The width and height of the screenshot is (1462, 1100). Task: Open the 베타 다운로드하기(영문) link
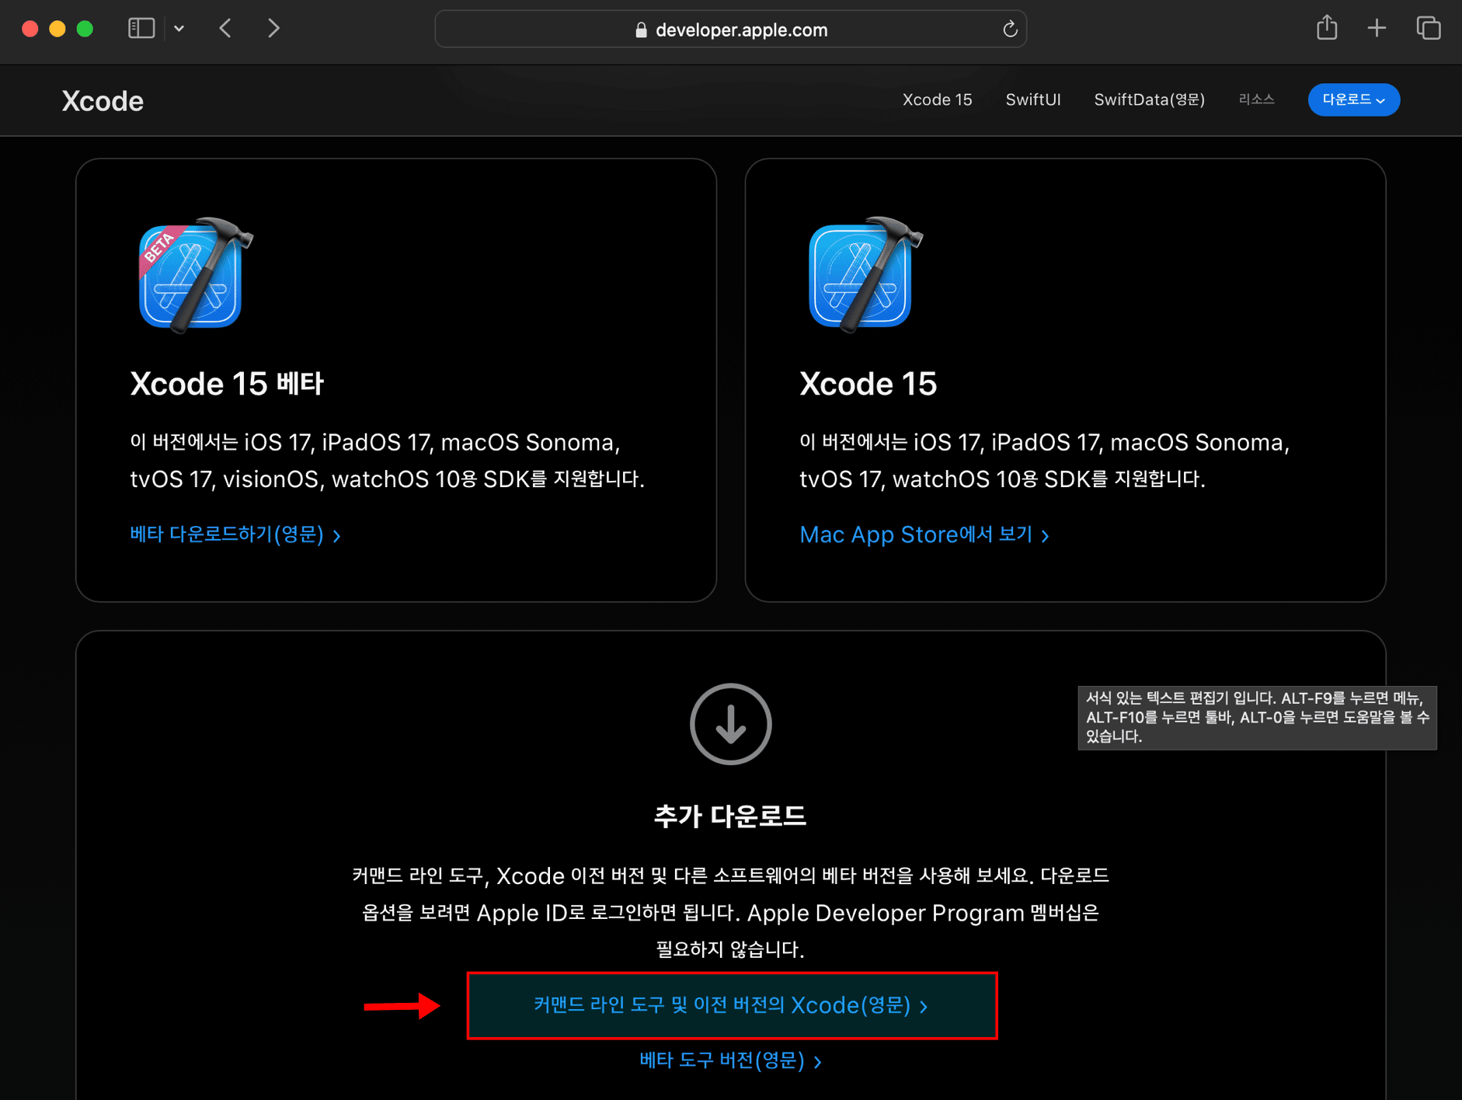235,534
